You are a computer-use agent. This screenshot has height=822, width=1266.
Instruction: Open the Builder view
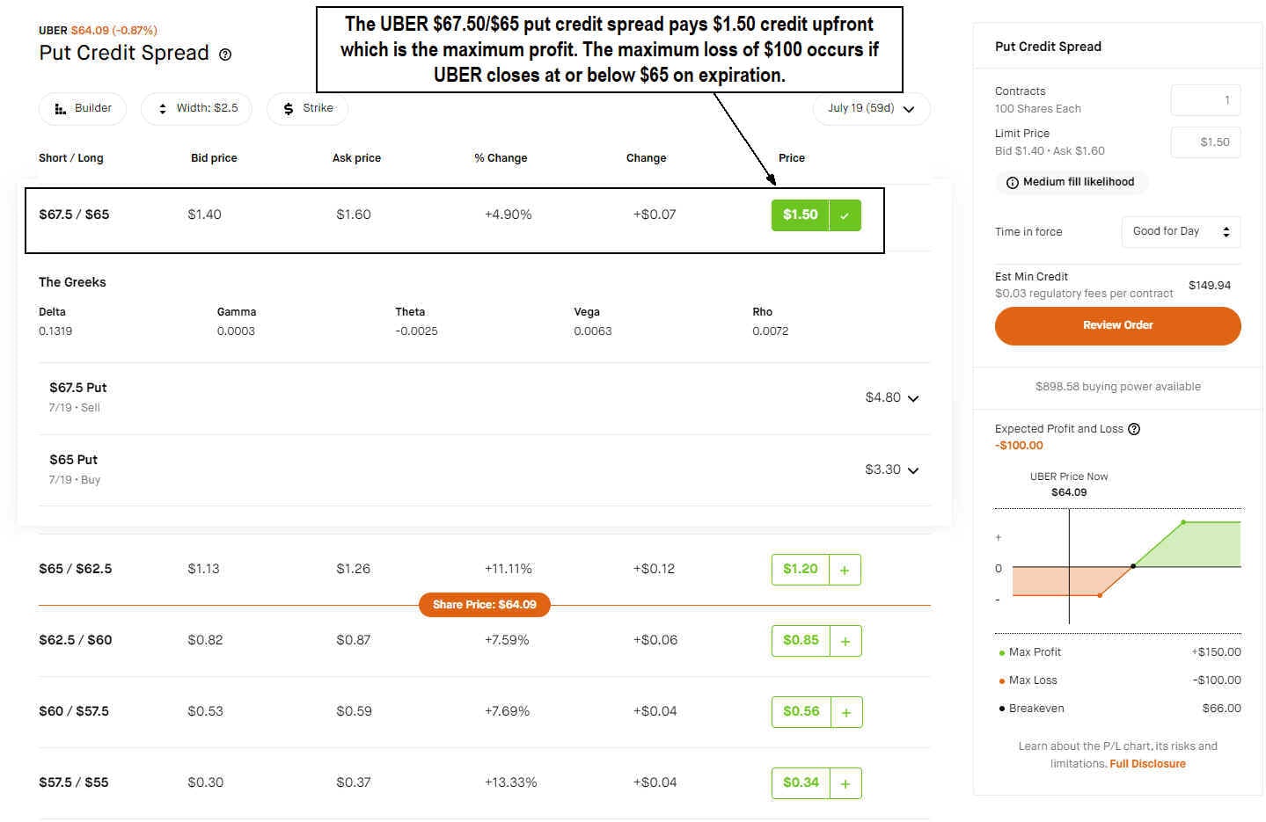[x=83, y=108]
